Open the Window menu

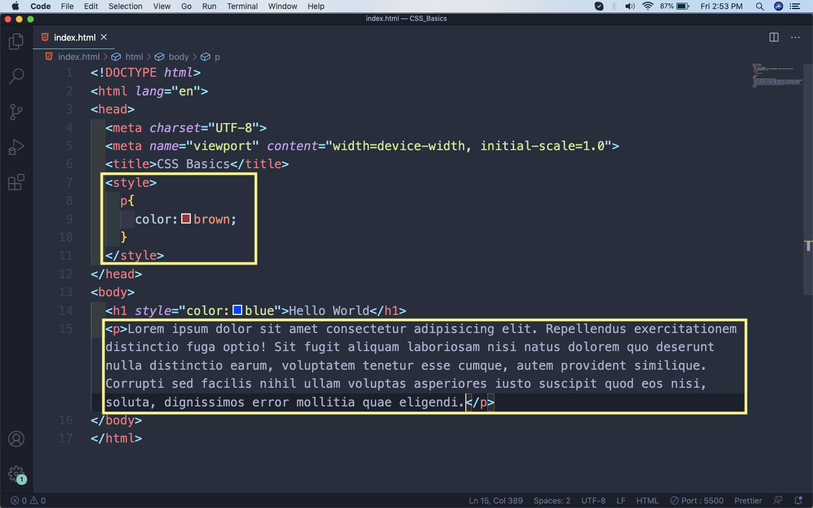coord(282,6)
